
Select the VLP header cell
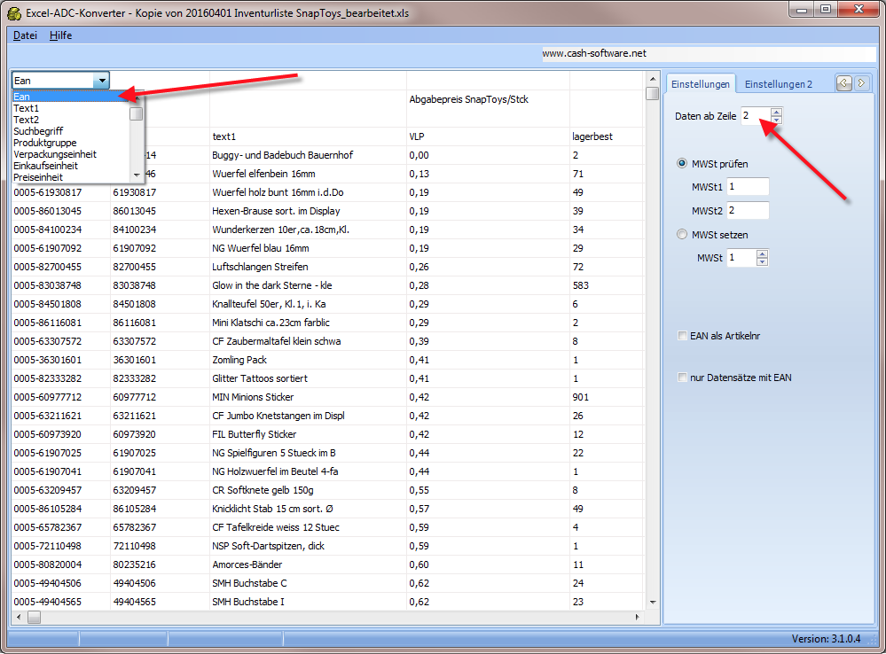point(488,136)
